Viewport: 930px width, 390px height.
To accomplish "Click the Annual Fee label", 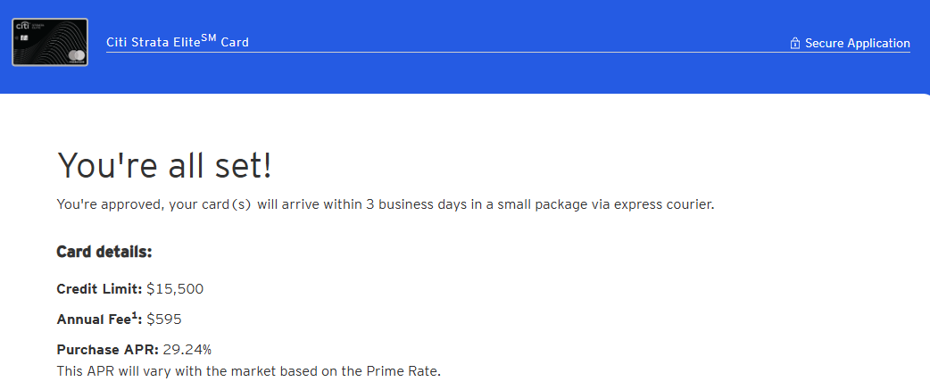I will click(x=94, y=319).
